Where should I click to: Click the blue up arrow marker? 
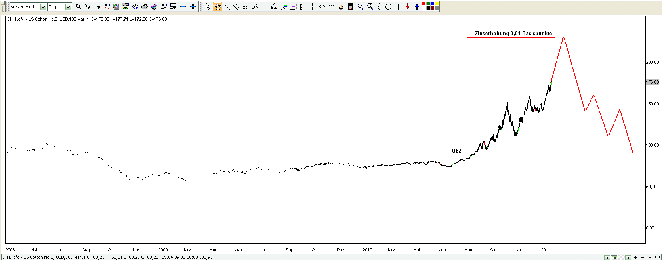(417, 7)
